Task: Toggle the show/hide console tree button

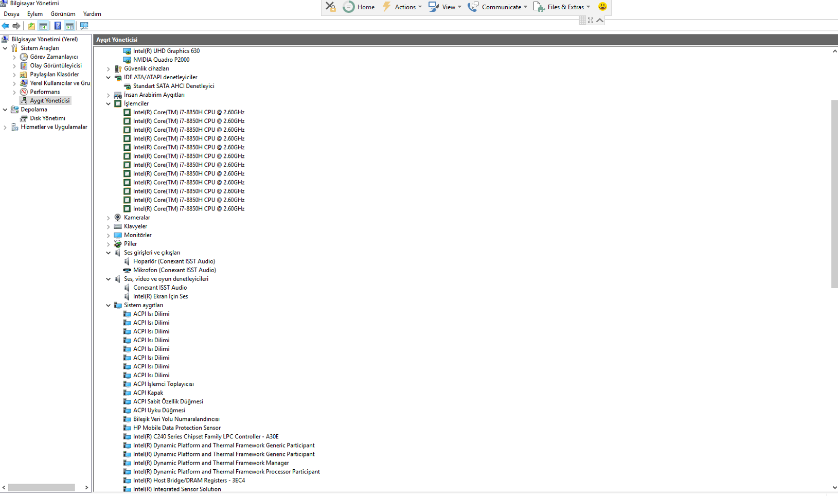Action: click(x=44, y=26)
